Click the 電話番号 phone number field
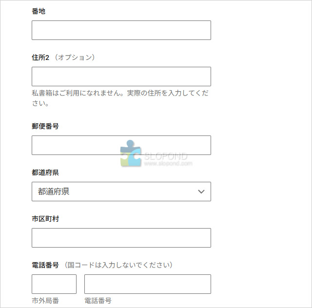 pos(147,284)
